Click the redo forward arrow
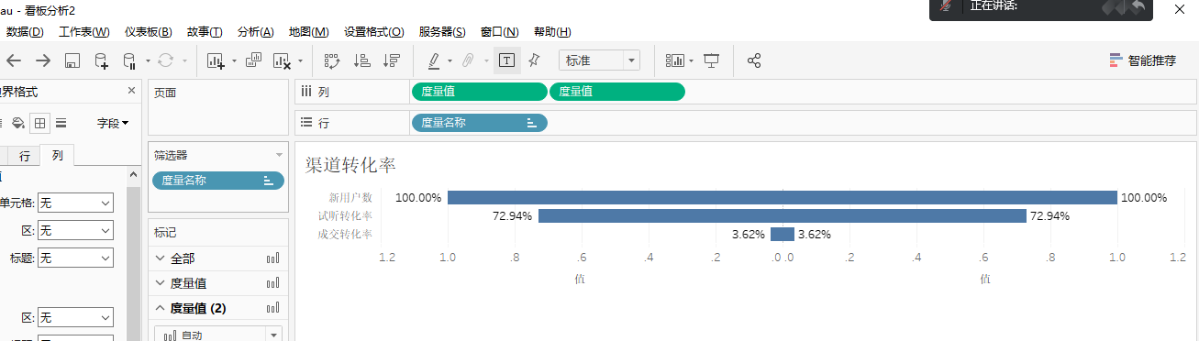The height and width of the screenshot is (341, 1199). click(x=43, y=60)
